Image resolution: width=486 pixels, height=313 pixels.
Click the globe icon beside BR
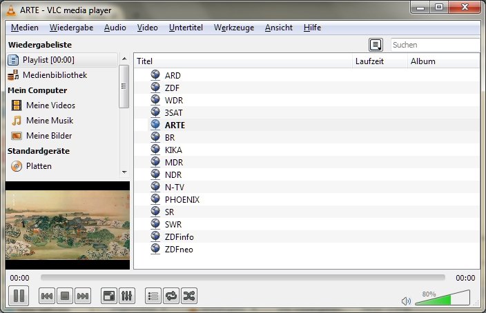tap(155, 137)
